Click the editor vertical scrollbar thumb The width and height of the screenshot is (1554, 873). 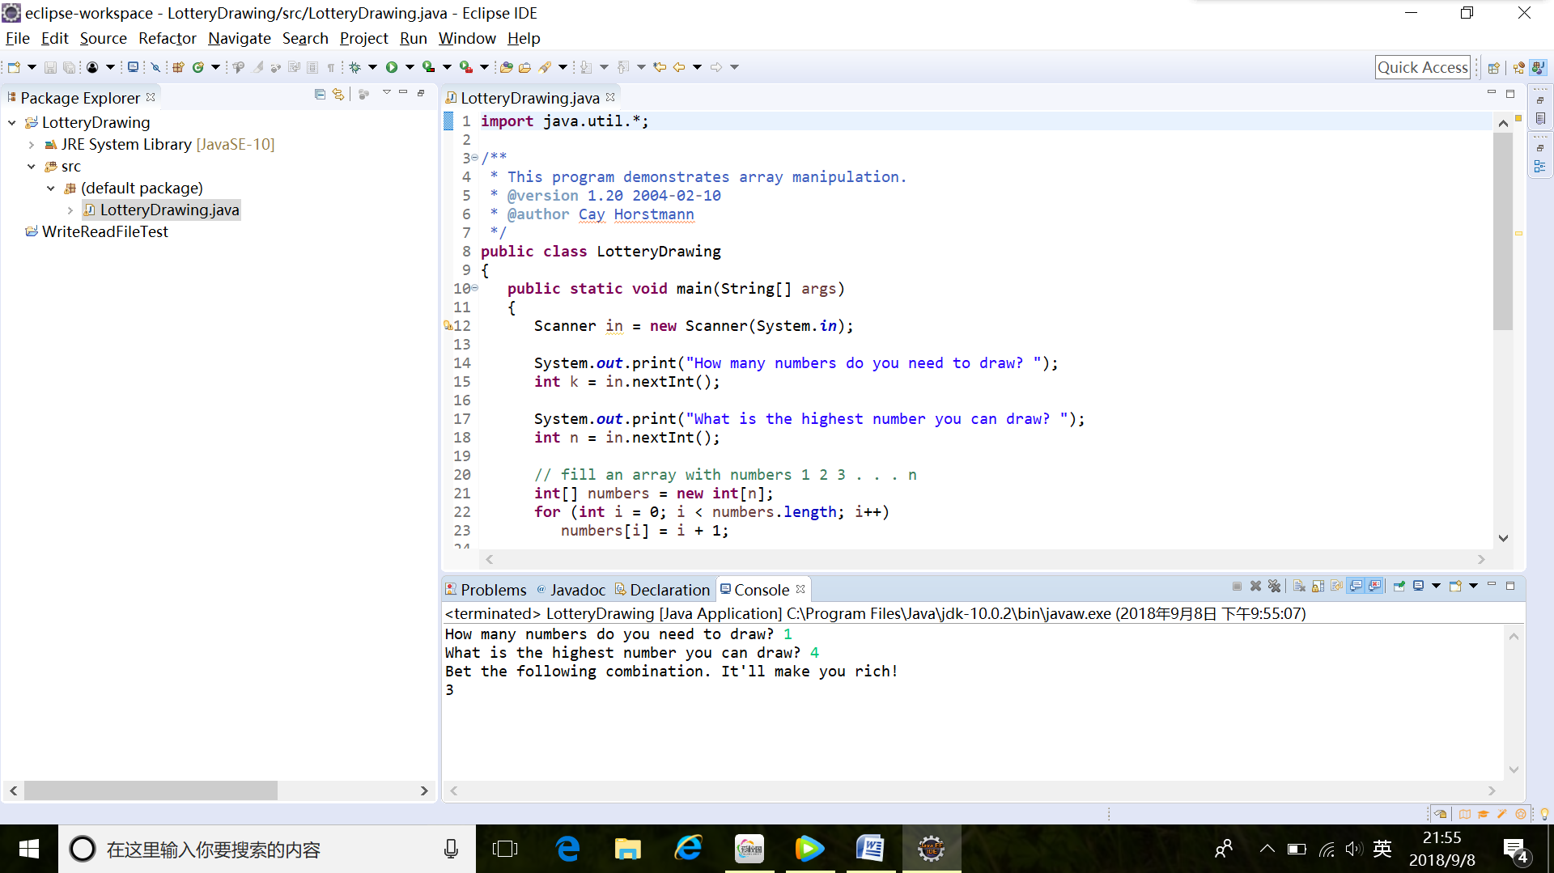tap(1503, 231)
